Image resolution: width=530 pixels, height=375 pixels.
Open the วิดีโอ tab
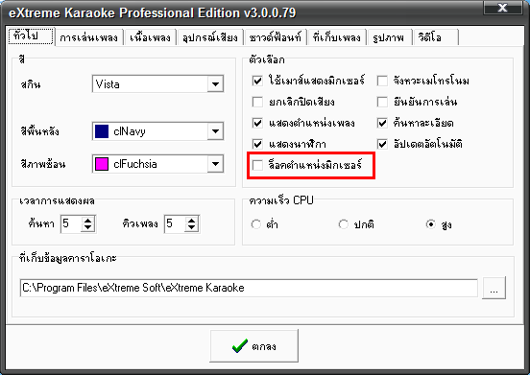435,37
